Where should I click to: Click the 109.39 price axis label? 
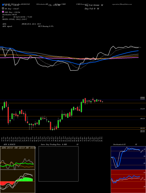point(142,119)
